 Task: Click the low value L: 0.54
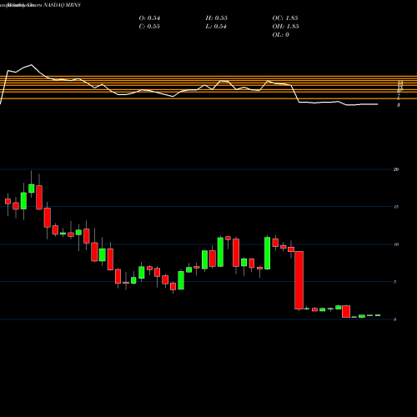[216, 27]
